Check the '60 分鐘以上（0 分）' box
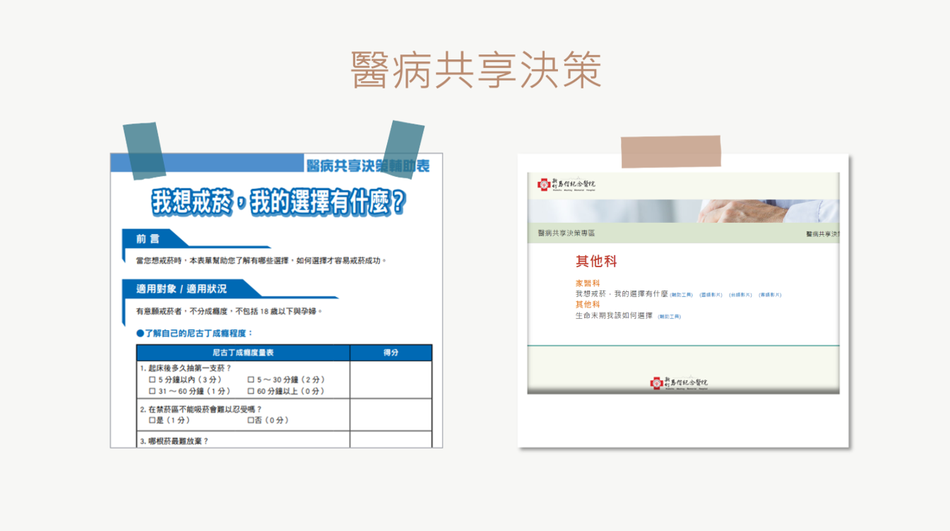 [x=251, y=391]
